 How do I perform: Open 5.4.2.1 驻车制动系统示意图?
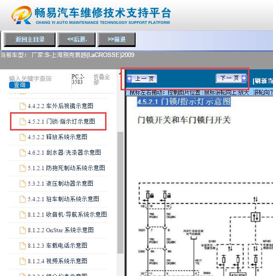point(63,199)
